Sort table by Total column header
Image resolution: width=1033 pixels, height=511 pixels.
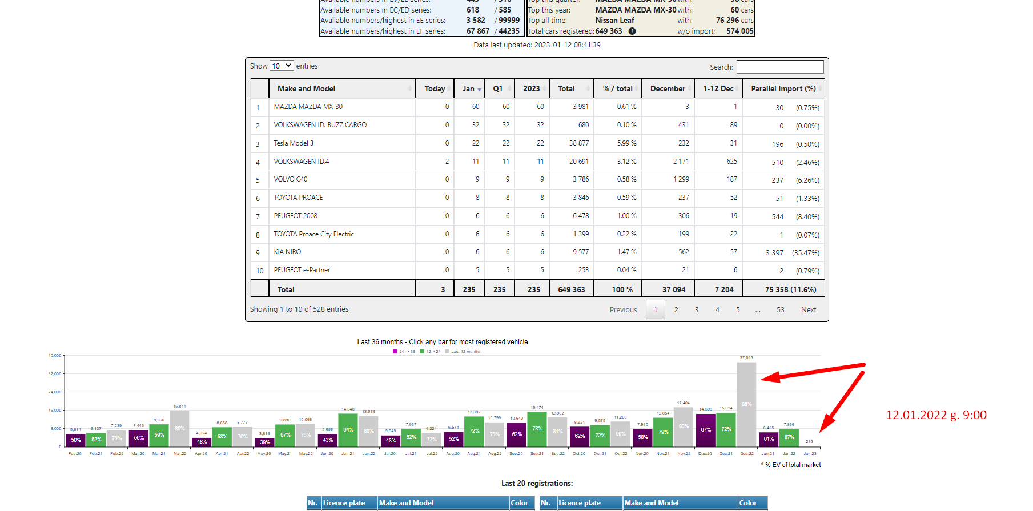(572, 88)
